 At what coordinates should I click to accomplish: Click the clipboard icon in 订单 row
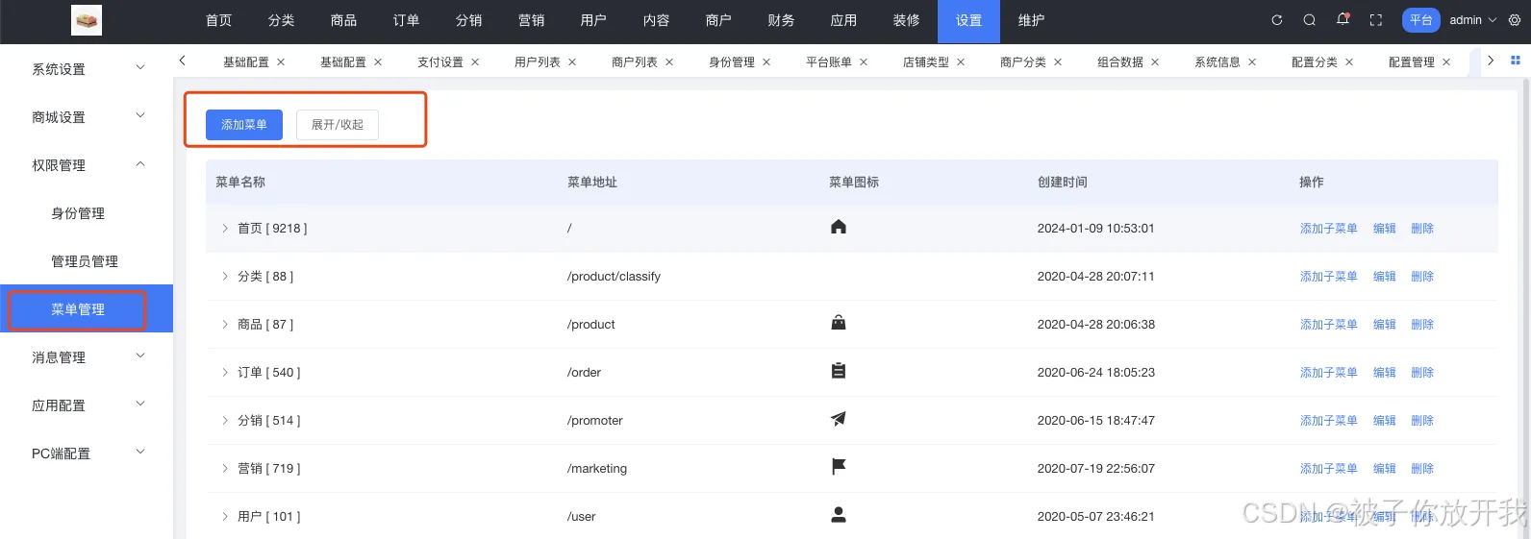point(839,371)
